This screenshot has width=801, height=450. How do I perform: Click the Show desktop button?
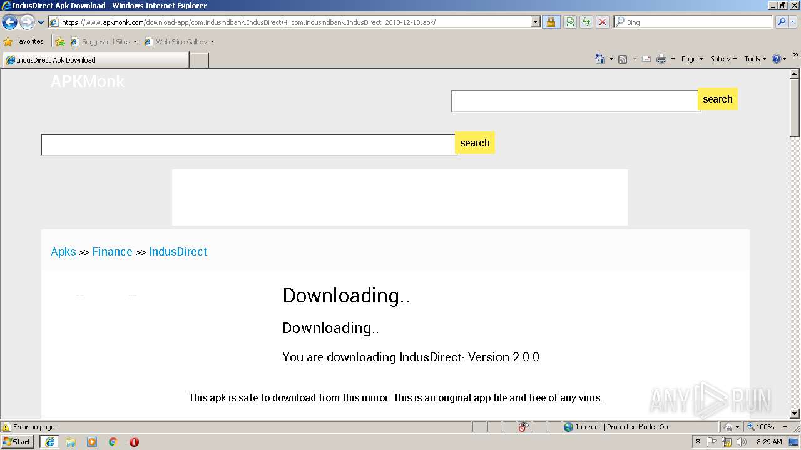[x=794, y=442]
